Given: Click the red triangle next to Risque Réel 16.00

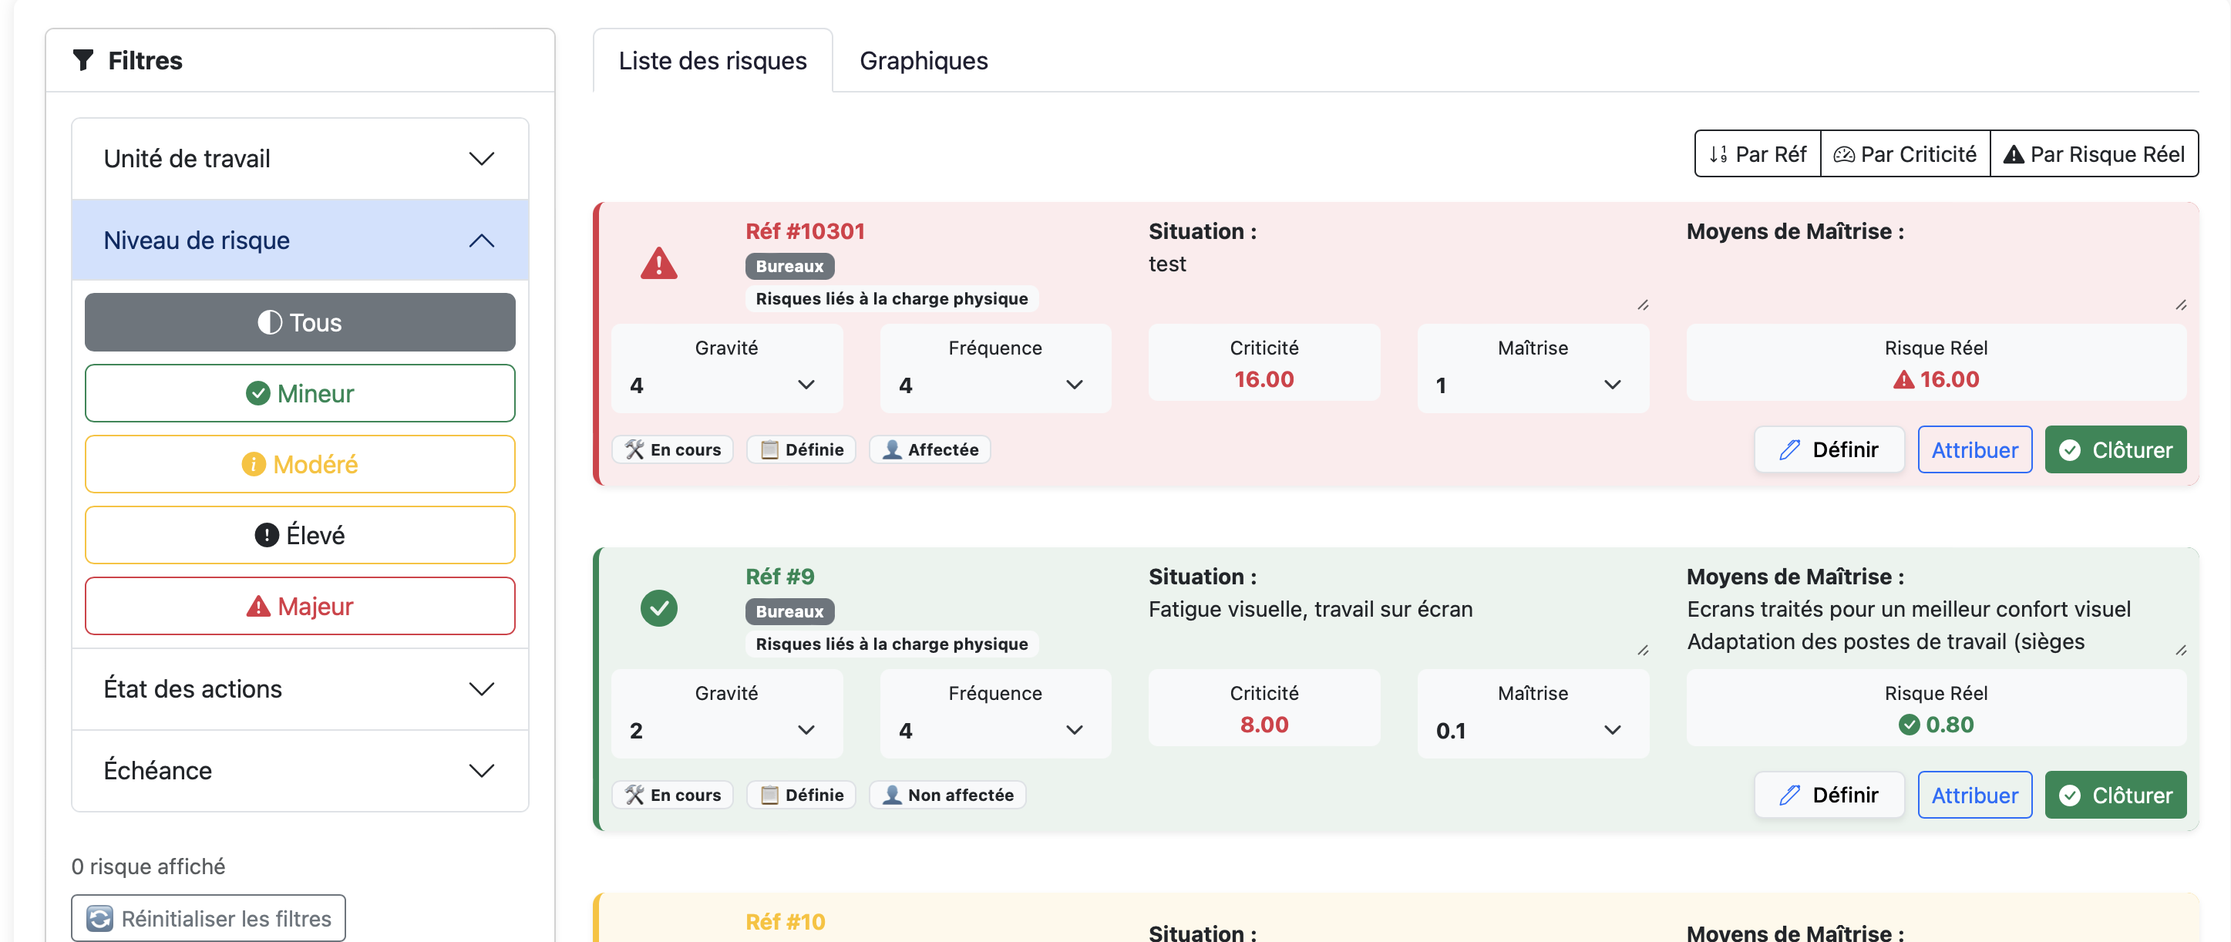Looking at the screenshot, I should pyautogui.click(x=1903, y=379).
